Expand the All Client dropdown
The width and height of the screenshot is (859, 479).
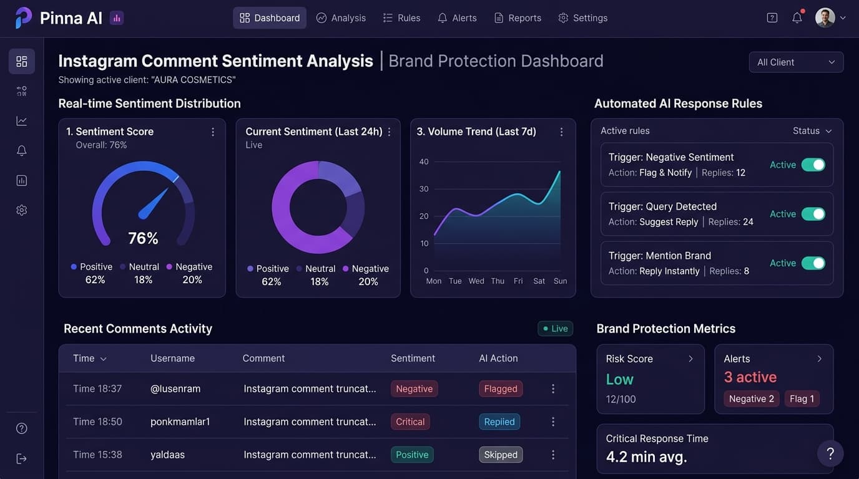tap(796, 62)
